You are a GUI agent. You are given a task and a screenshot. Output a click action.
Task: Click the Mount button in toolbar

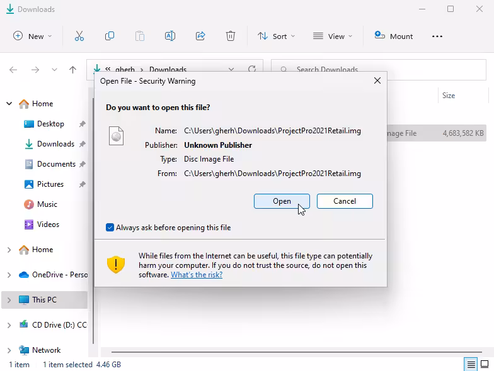(x=393, y=36)
